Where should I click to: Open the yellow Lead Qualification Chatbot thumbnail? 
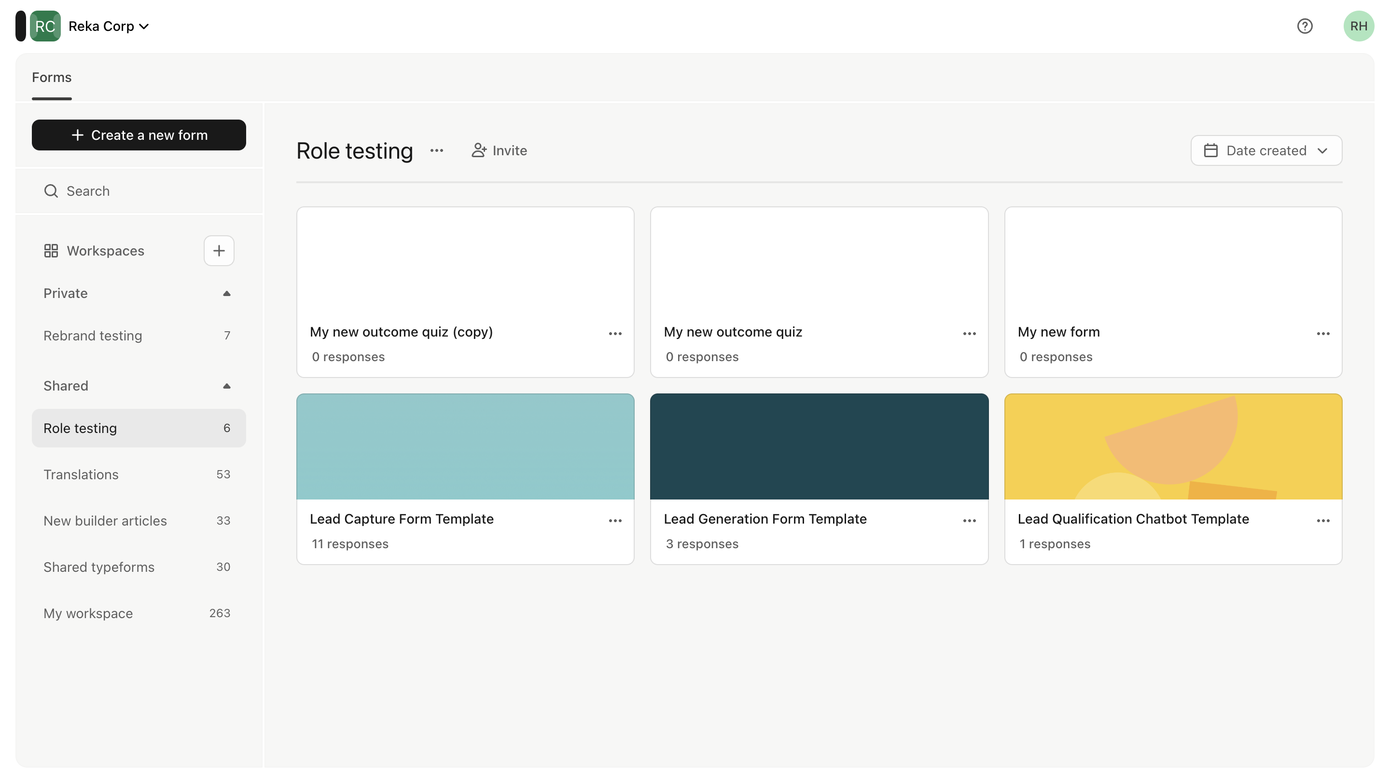pos(1173,447)
